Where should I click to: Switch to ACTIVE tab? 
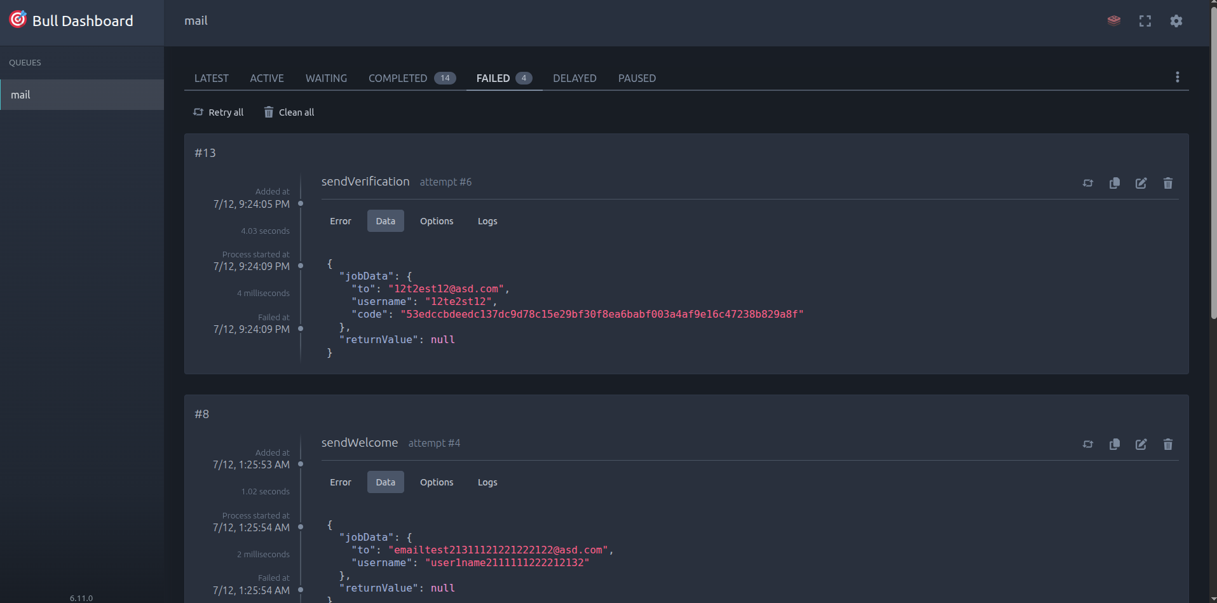click(x=267, y=78)
